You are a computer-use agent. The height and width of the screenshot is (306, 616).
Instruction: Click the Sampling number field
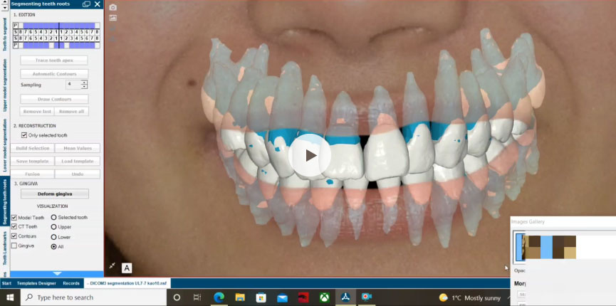[73, 85]
